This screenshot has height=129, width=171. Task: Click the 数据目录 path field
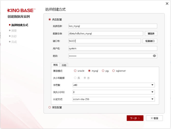point(106,34)
